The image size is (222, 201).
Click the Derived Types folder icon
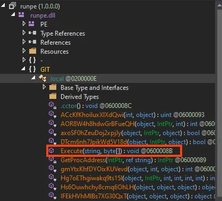click(53, 96)
